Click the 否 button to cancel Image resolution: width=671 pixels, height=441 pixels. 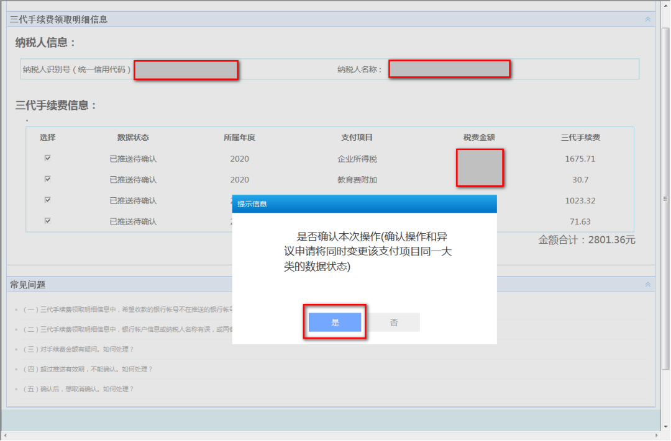[395, 322]
